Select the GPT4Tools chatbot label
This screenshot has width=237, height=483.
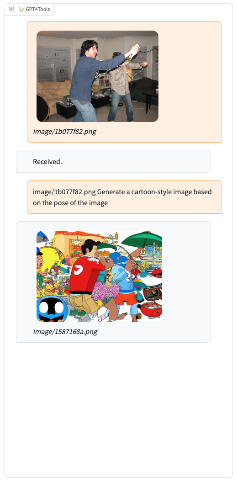(x=29, y=9)
